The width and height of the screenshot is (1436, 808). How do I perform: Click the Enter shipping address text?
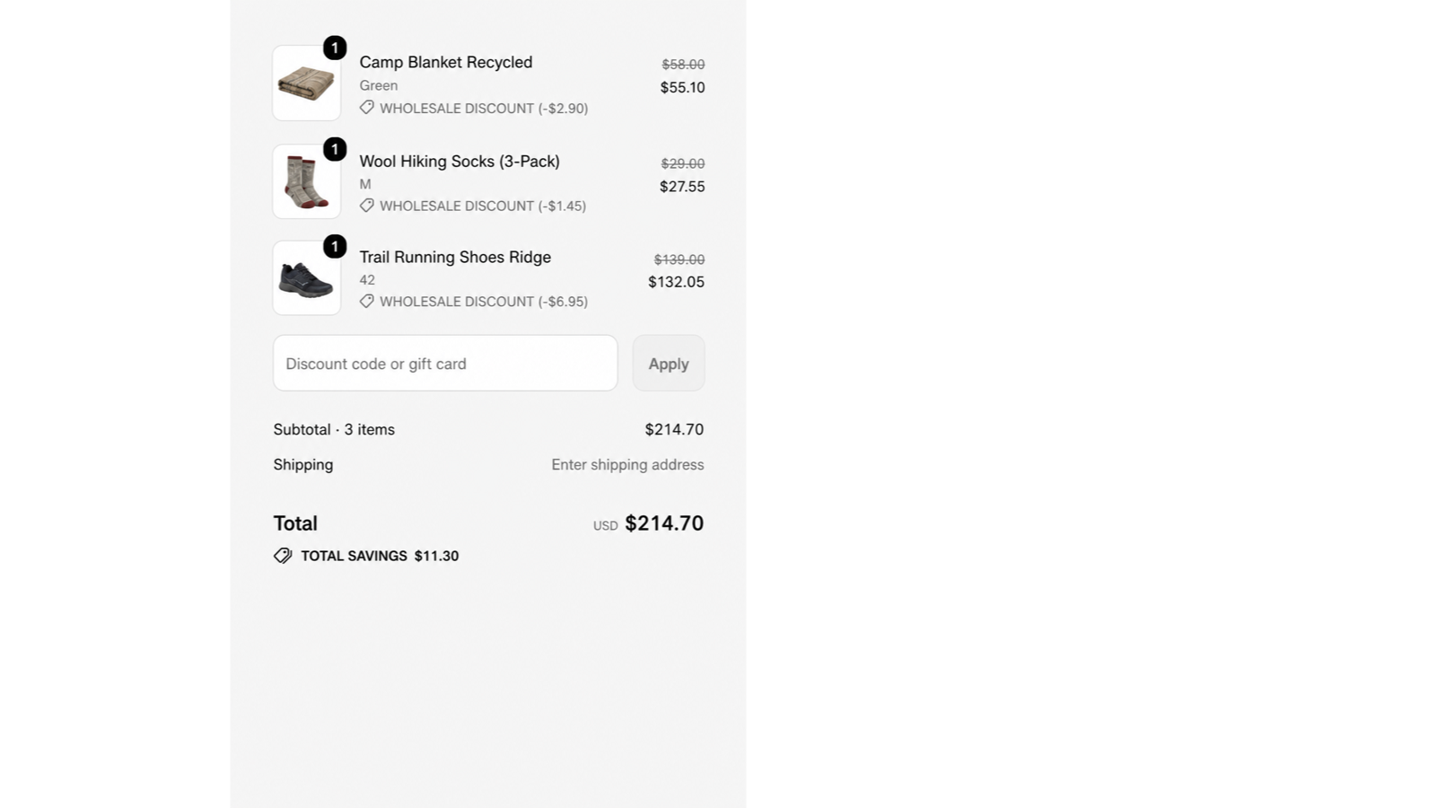[x=627, y=464]
